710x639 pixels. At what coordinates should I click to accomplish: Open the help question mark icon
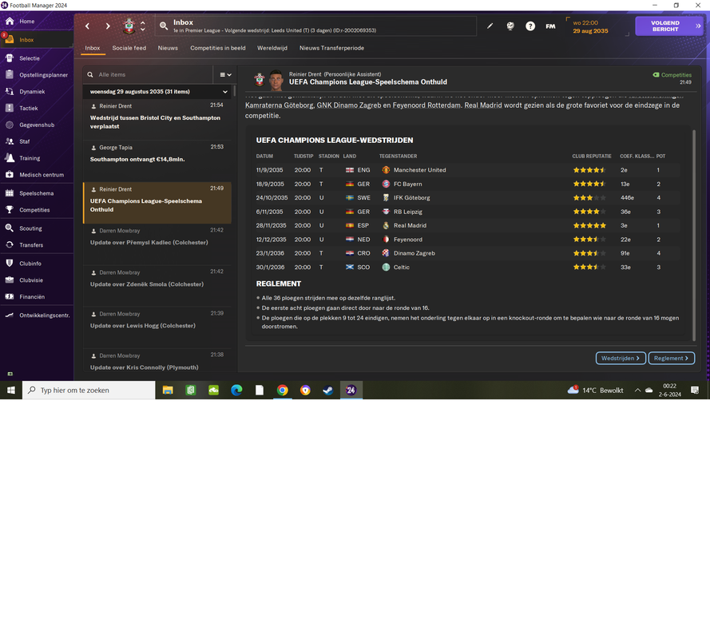(530, 26)
